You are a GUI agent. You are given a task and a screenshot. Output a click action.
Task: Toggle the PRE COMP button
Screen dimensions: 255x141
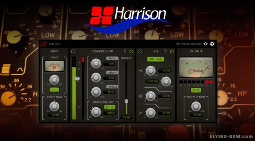click(x=156, y=59)
